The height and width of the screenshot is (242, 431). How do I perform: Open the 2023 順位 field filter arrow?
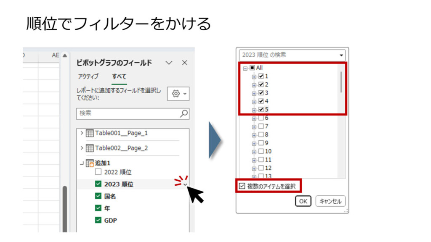point(185,184)
